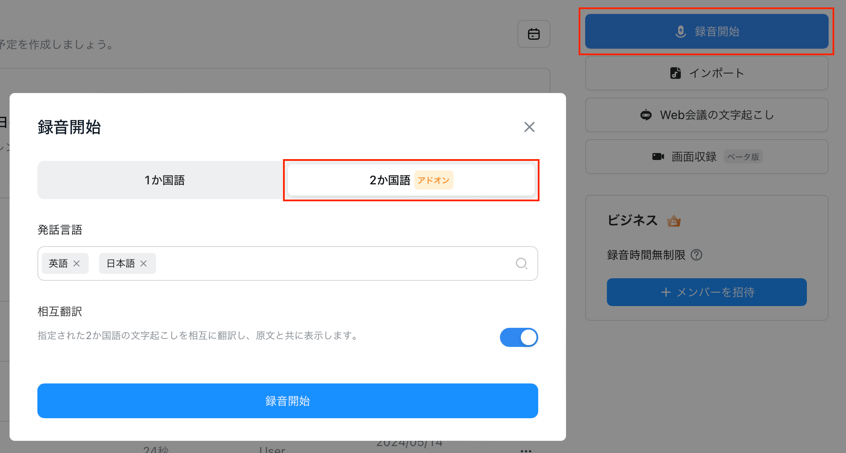Screen dimensions: 846x453
Task: Click the crown icon next to ビジネス
Action: pyautogui.click(x=673, y=221)
